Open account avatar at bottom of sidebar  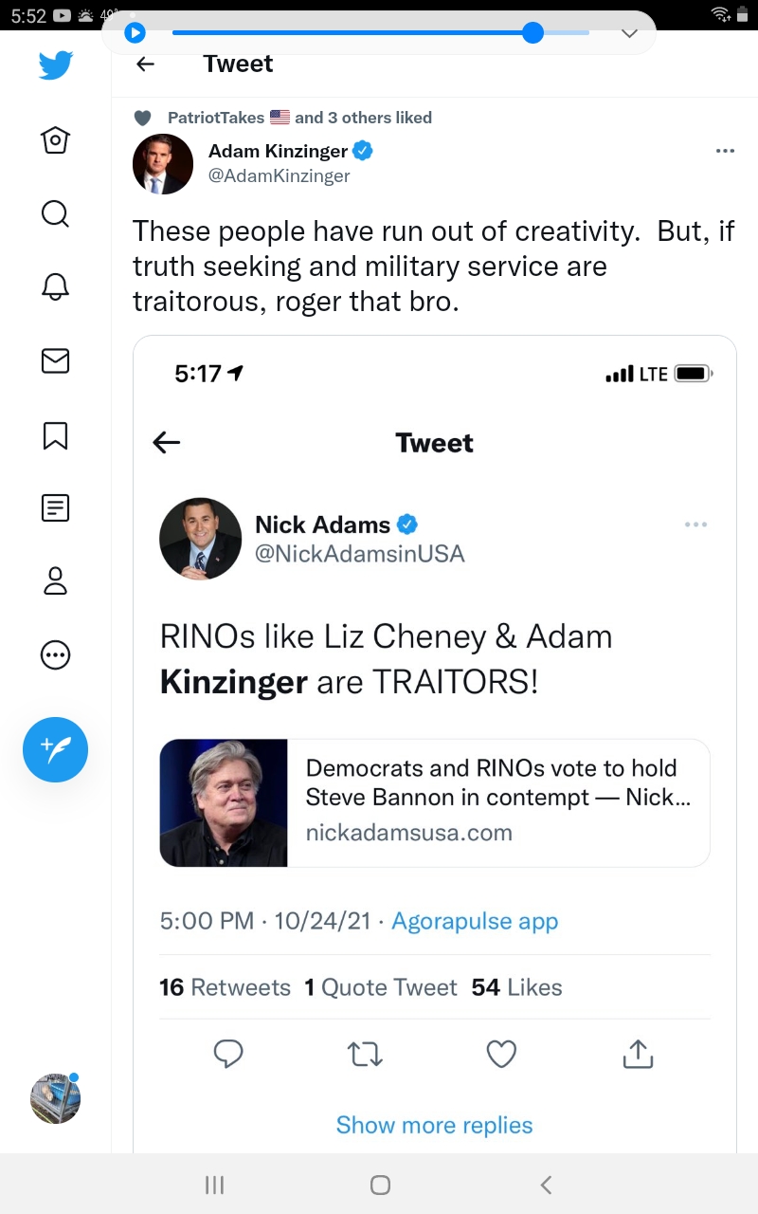pos(55,1099)
